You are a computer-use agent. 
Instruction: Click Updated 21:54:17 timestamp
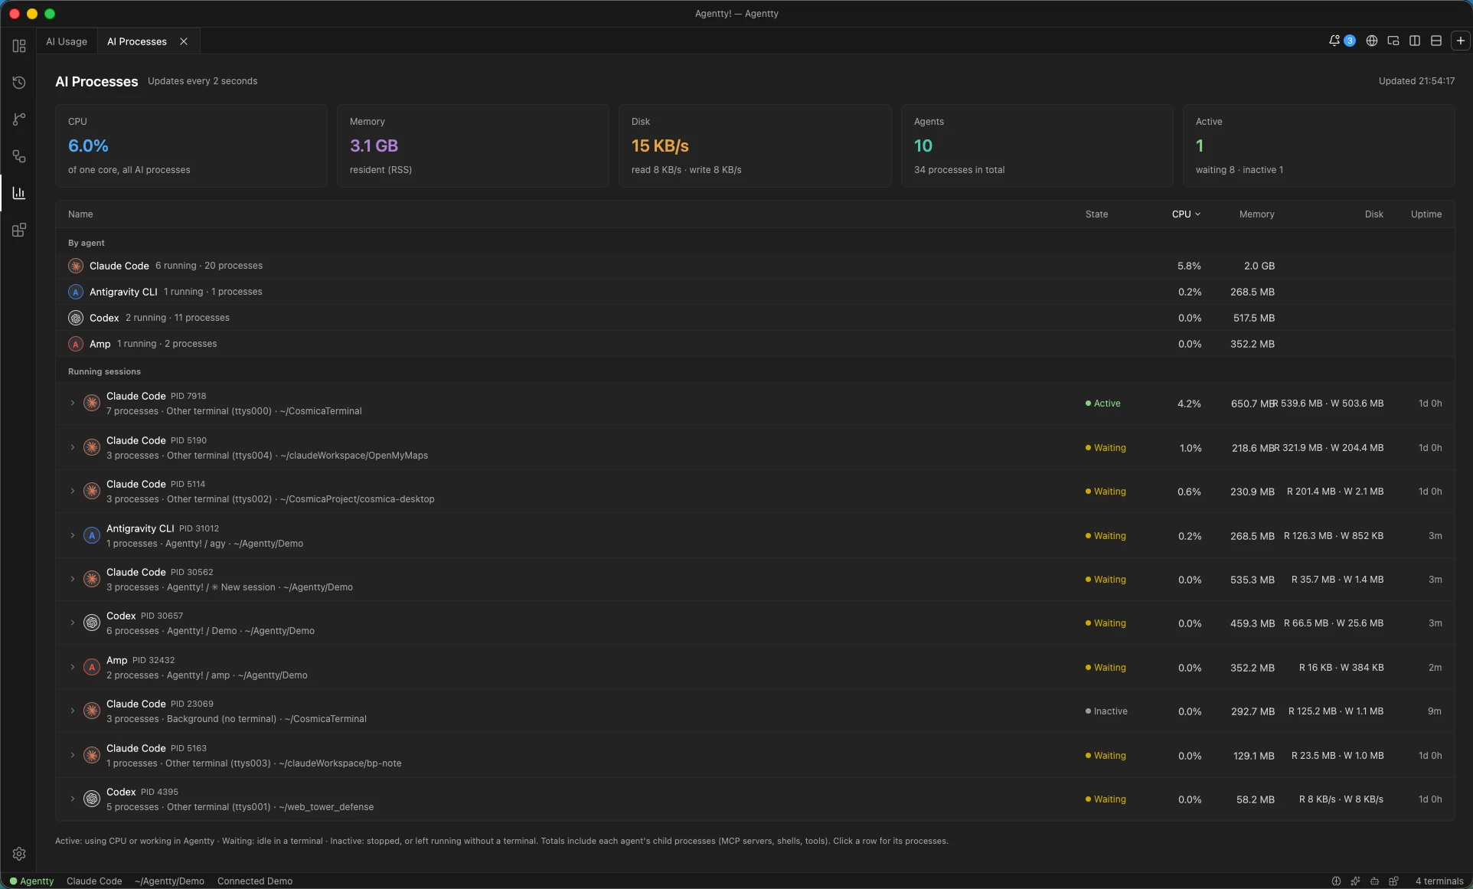[x=1416, y=81]
